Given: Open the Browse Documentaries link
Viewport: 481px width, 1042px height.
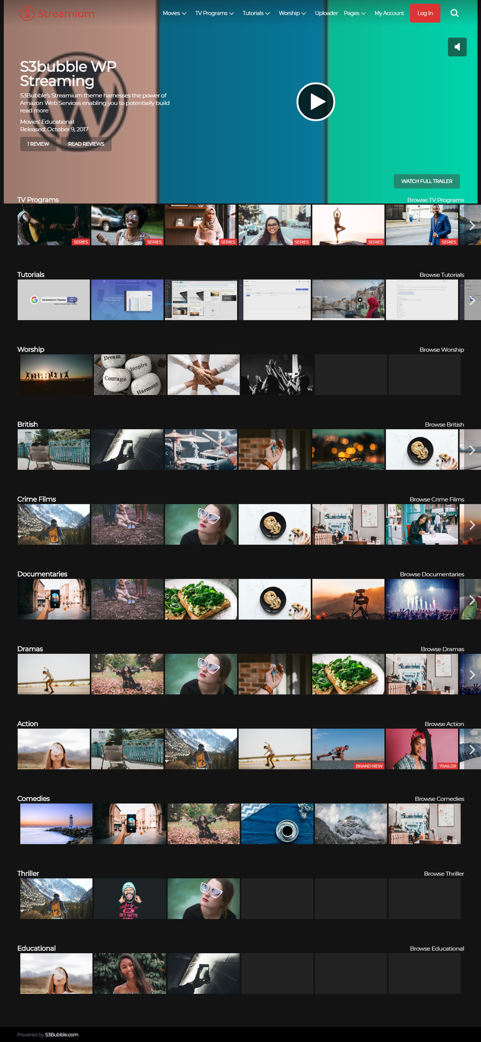Looking at the screenshot, I should pyautogui.click(x=432, y=574).
